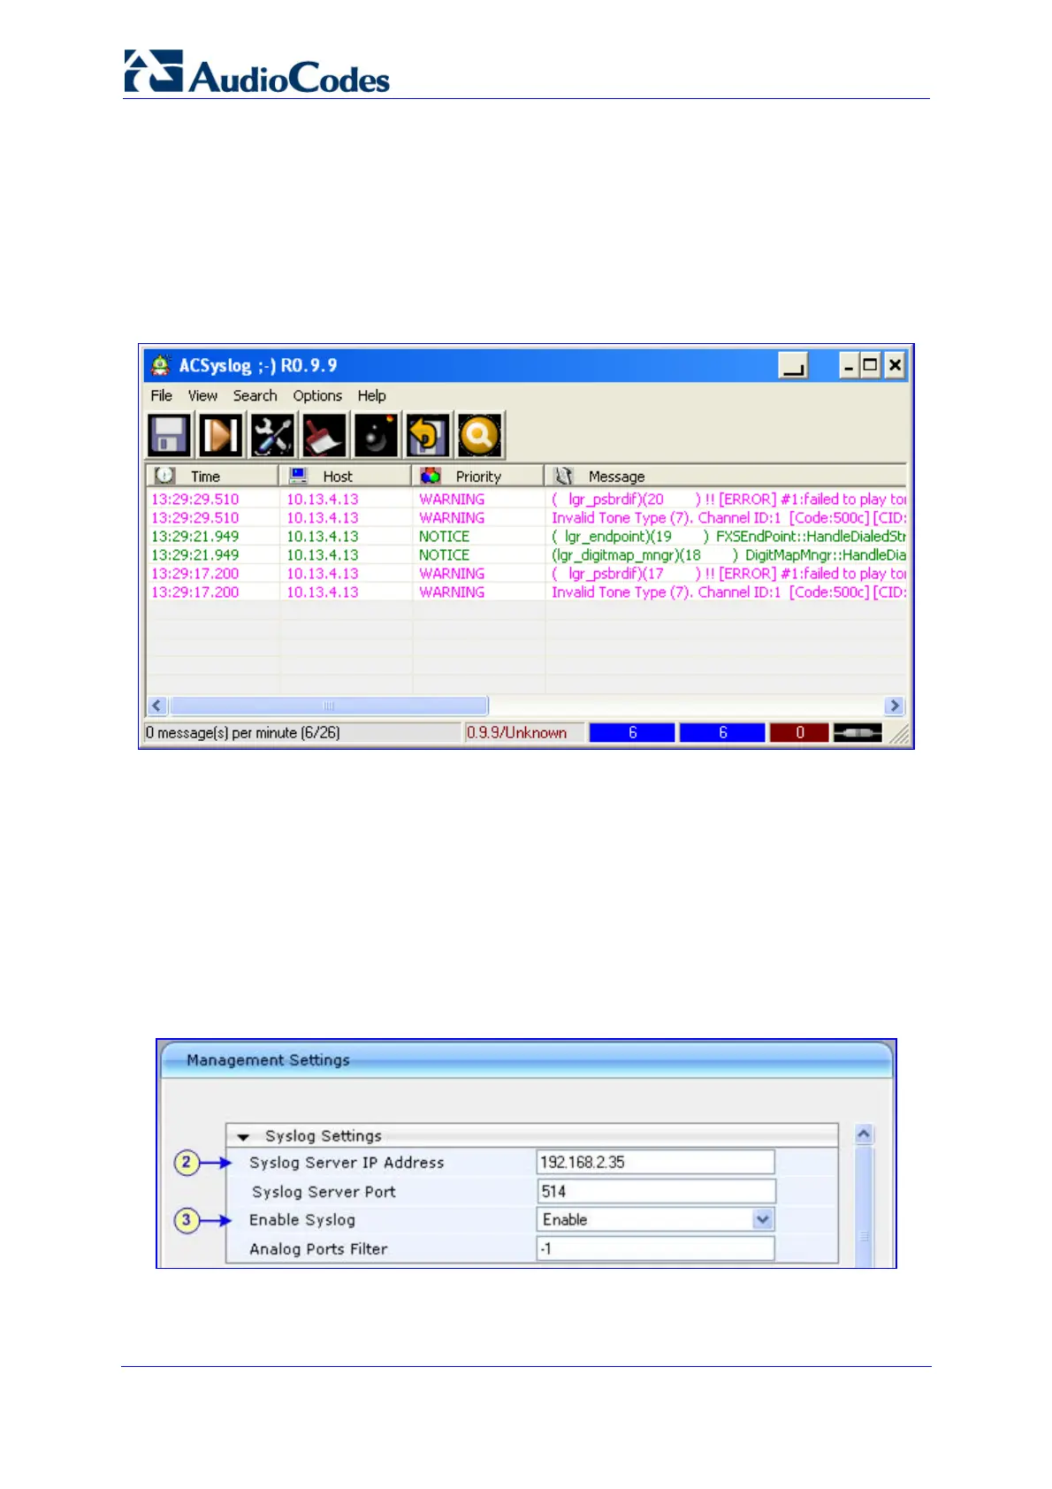The width and height of the screenshot is (1052, 1489).
Task: Open the Options menu
Action: [317, 395]
